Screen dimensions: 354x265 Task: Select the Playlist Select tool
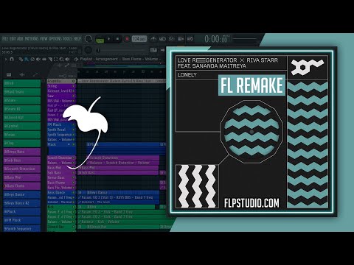click(55, 59)
